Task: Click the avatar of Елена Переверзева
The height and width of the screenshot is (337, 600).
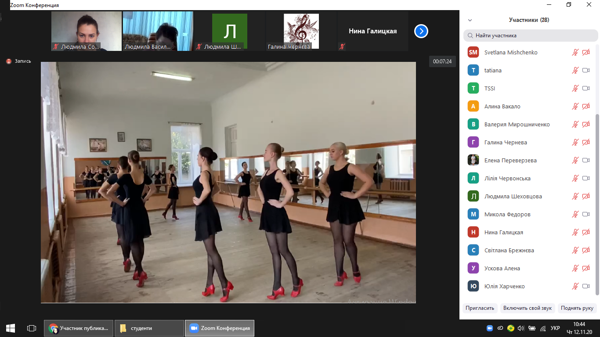Action: tap(473, 160)
